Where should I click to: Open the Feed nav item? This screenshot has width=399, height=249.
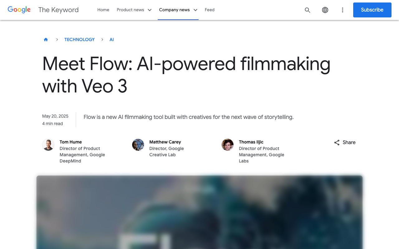[x=209, y=10]
